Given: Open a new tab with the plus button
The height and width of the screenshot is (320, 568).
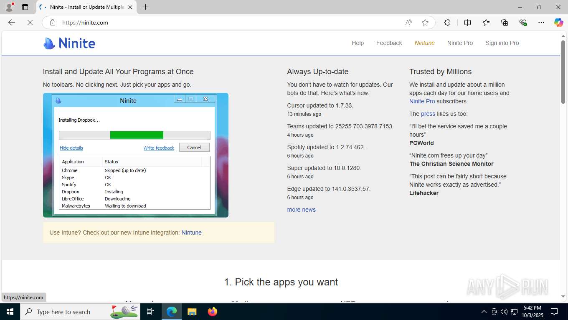Looking at the screenshot, I should (x=145, y=7).
